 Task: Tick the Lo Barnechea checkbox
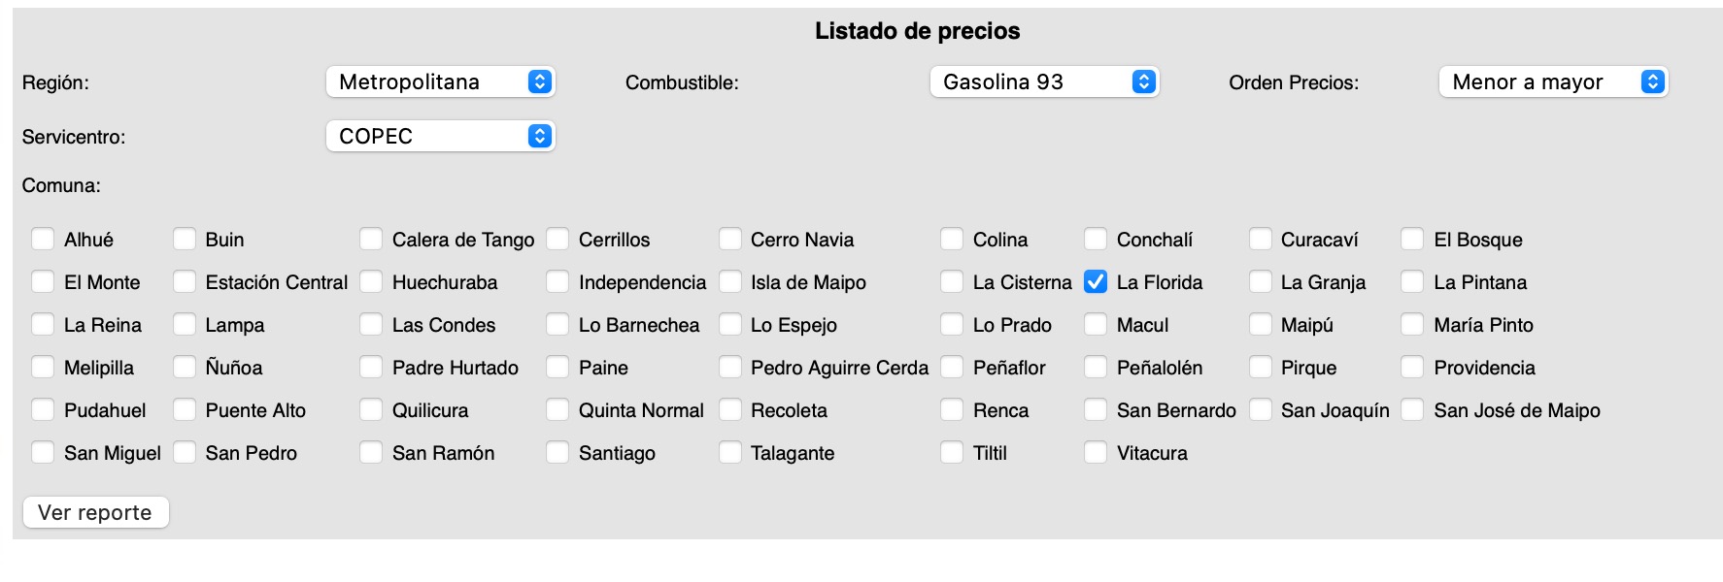coord(557,325)
